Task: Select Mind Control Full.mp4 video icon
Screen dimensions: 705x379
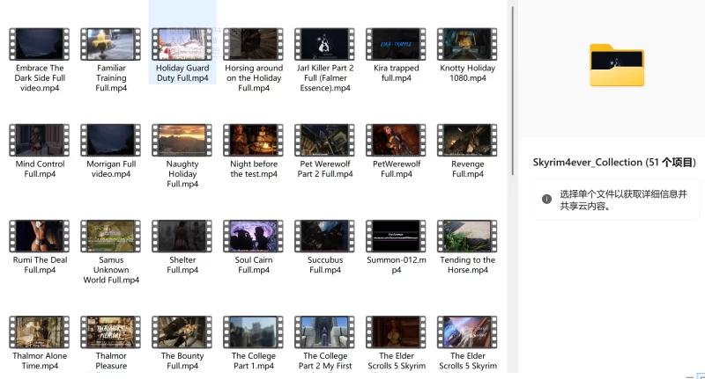Action: (40, 140)
